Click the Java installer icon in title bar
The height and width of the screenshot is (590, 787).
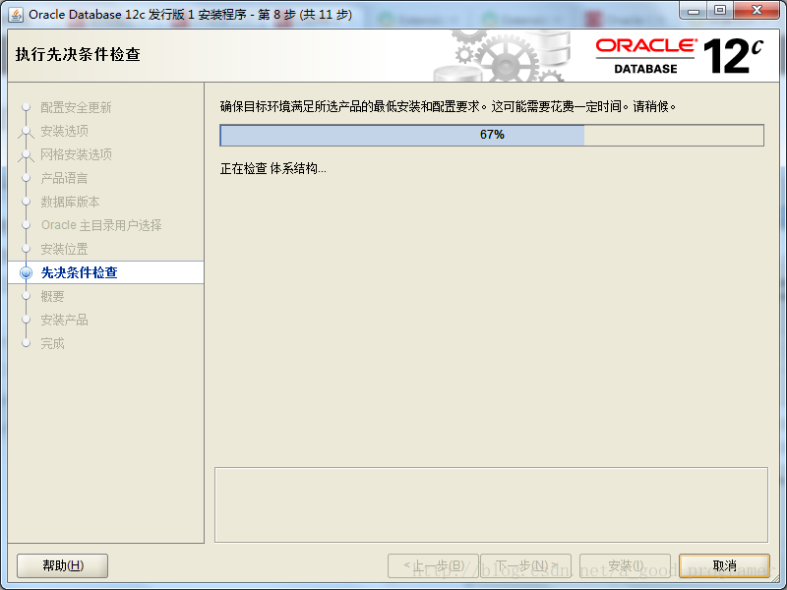click(16, 14)
